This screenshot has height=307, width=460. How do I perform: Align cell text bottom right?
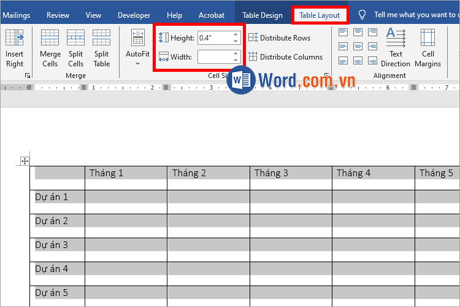(372, 61)
